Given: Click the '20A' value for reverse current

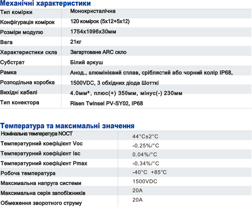Looking at the screenshot, I should [137, 200].
